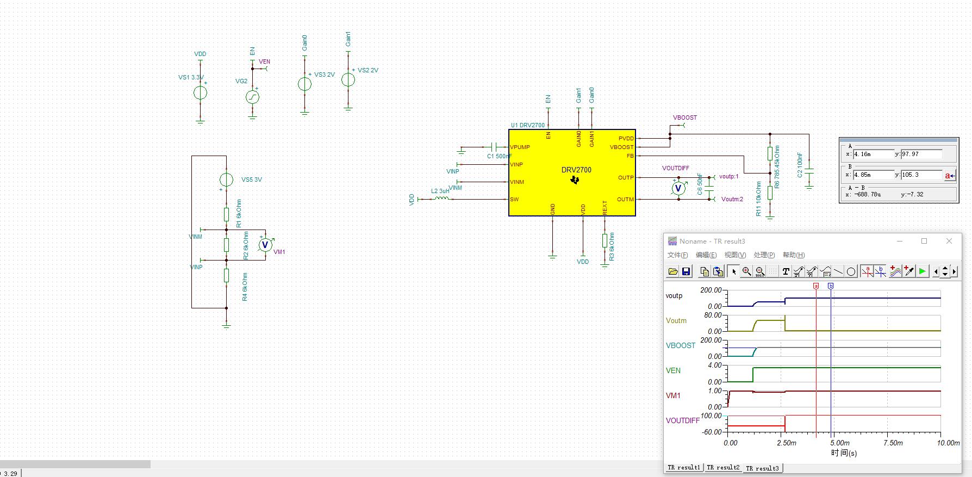This screenshot has width=972, height=477.
Task: Click the curve label arrow tool
Action: pyautogui.click(x=799, y=271)
